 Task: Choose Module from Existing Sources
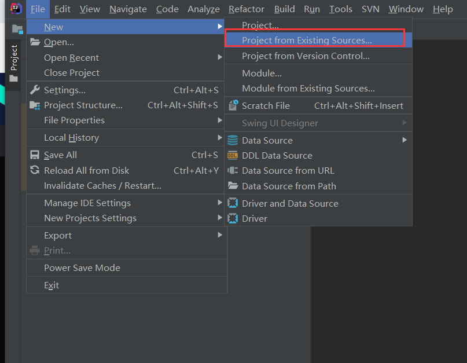(x=308, y=88)
